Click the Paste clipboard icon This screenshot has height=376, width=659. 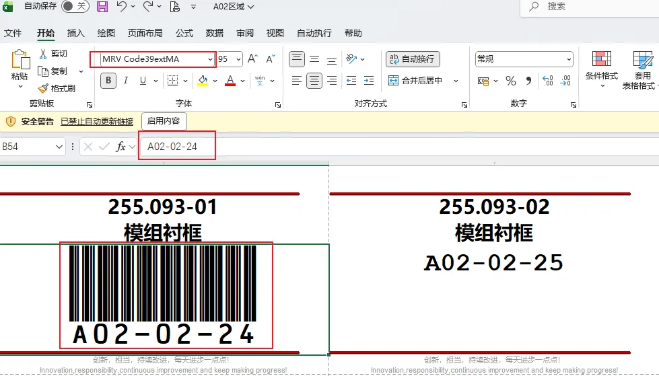[20, 60]
